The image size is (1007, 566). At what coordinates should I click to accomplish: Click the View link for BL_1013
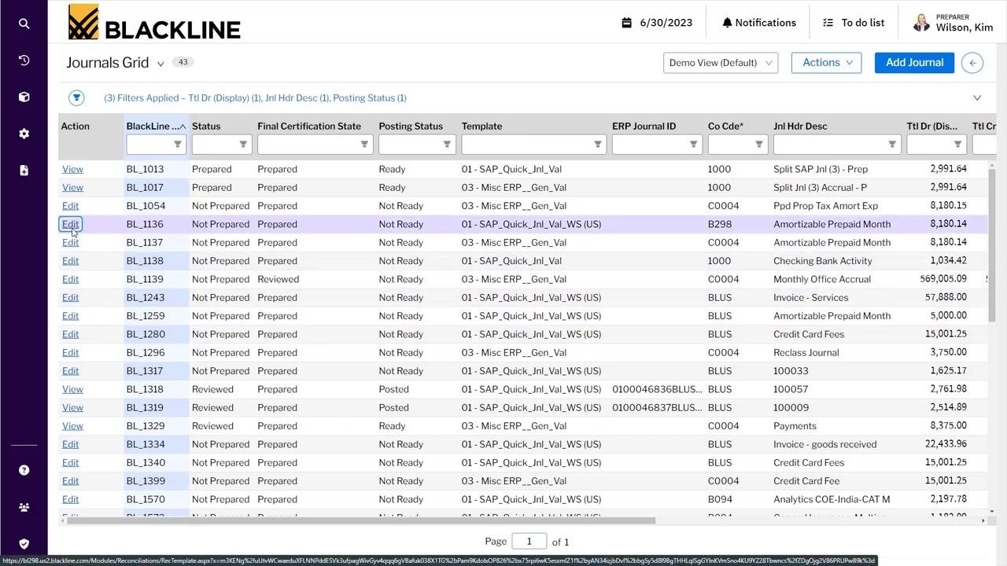[72, 169]
